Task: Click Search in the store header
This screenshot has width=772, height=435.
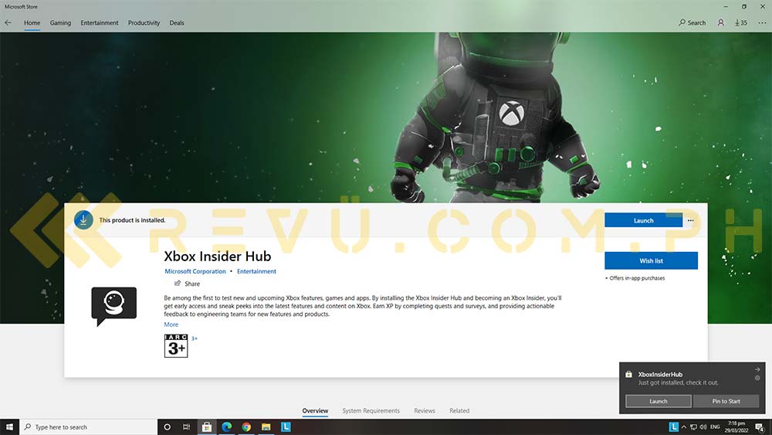Action: 692,22
